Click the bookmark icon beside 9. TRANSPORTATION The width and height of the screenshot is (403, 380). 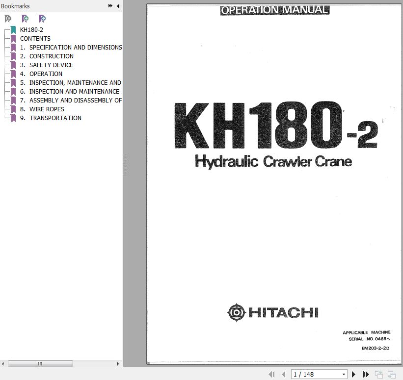click(13, 118)
